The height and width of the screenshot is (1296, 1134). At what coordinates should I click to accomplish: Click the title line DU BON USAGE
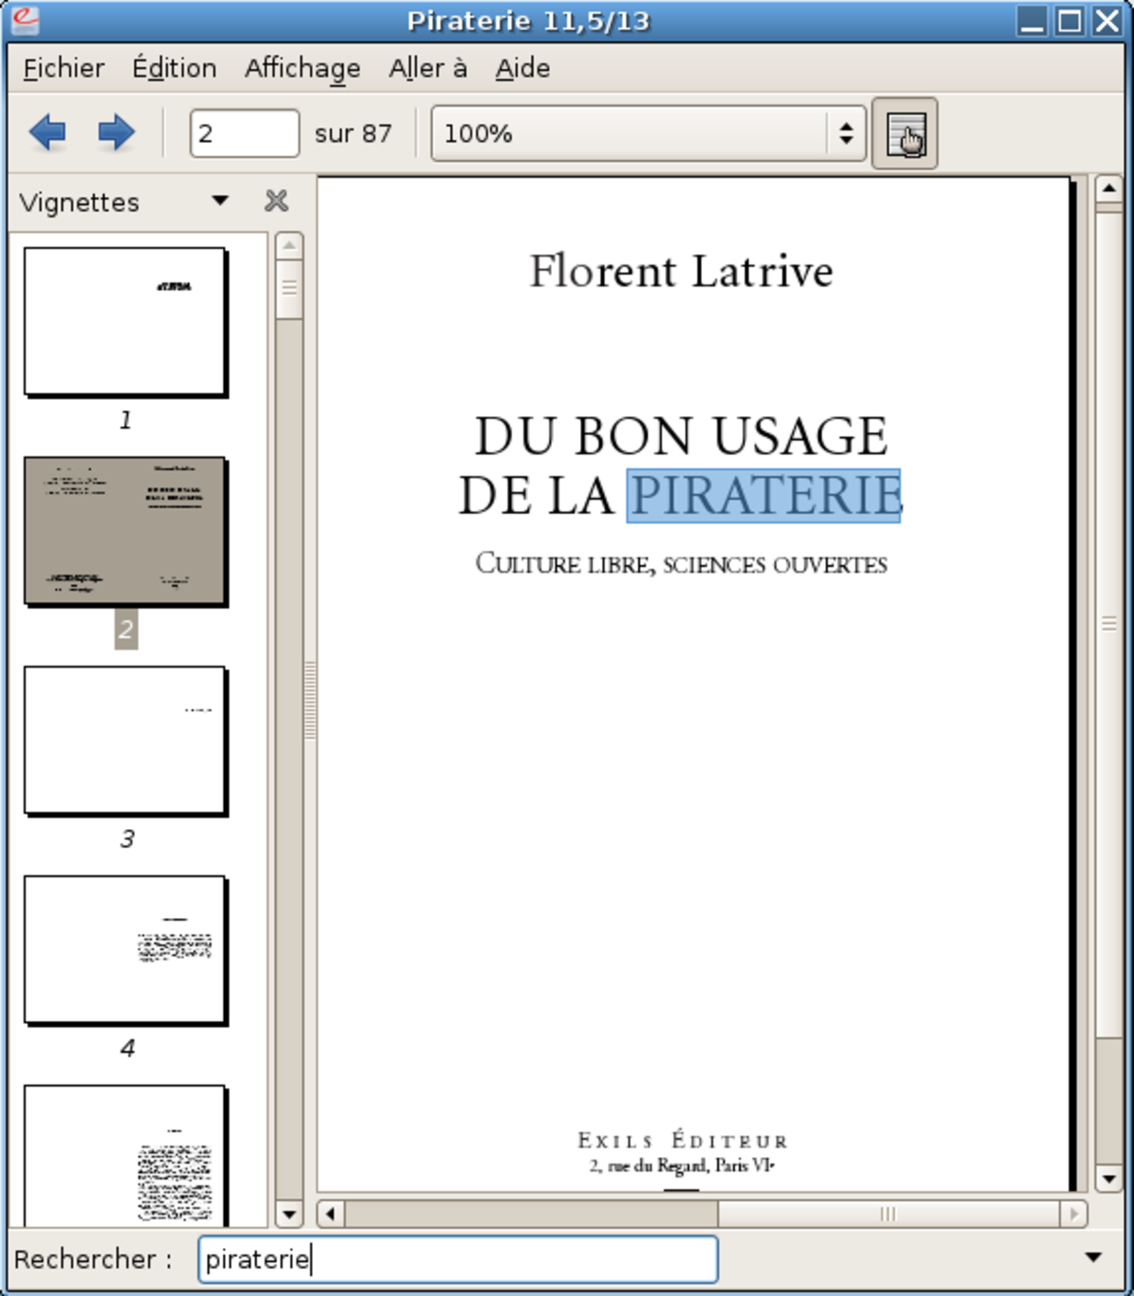tap(681, 436)
